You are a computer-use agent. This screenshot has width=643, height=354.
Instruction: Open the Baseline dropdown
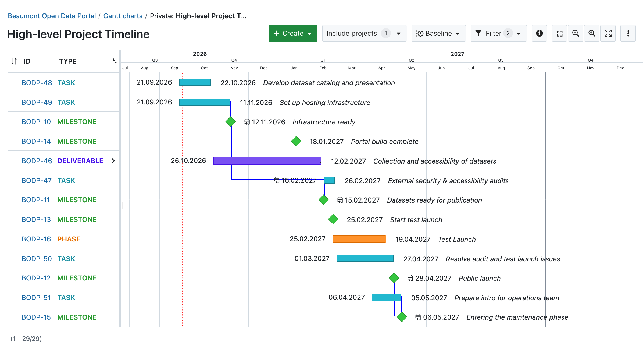(x=438, y=33)
